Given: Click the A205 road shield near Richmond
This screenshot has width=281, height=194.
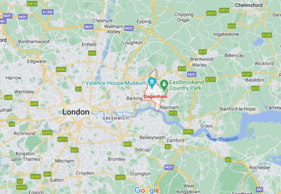Looking at the screenshot, I should 47,133.
